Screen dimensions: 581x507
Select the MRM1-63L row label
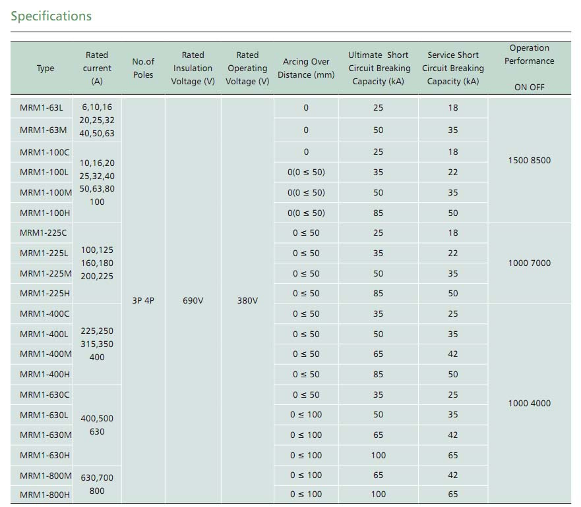click(42, 108)
